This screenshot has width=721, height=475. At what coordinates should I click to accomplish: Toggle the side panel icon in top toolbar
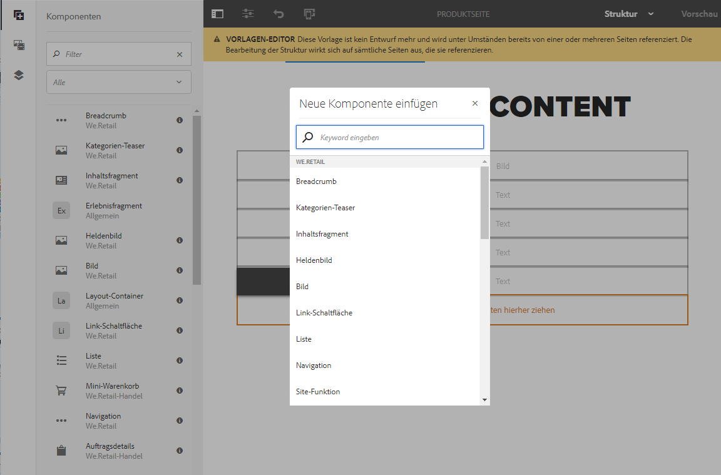[x=218, y=14]
